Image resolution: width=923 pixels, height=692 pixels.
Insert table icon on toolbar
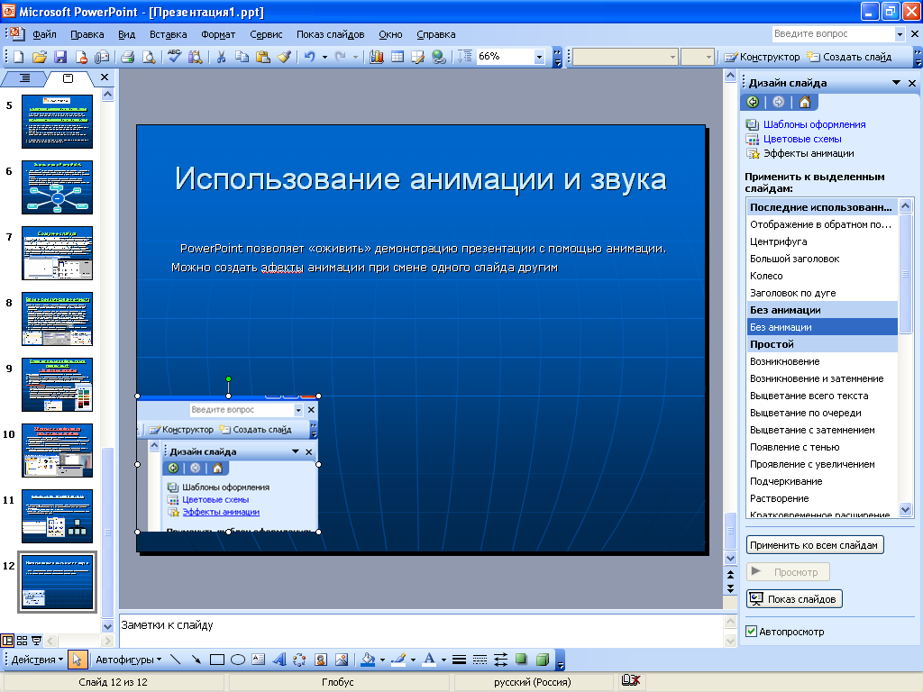(x=398, y=57)
